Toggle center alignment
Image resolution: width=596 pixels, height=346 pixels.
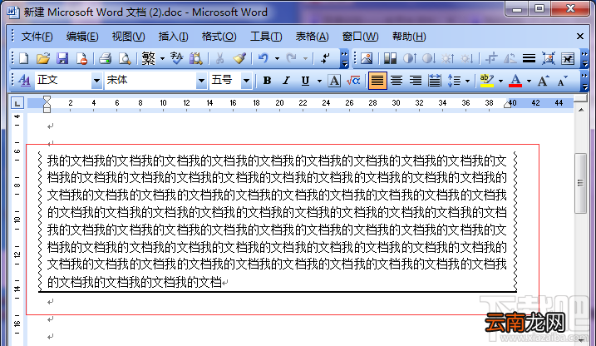click(x=397, y=80)
